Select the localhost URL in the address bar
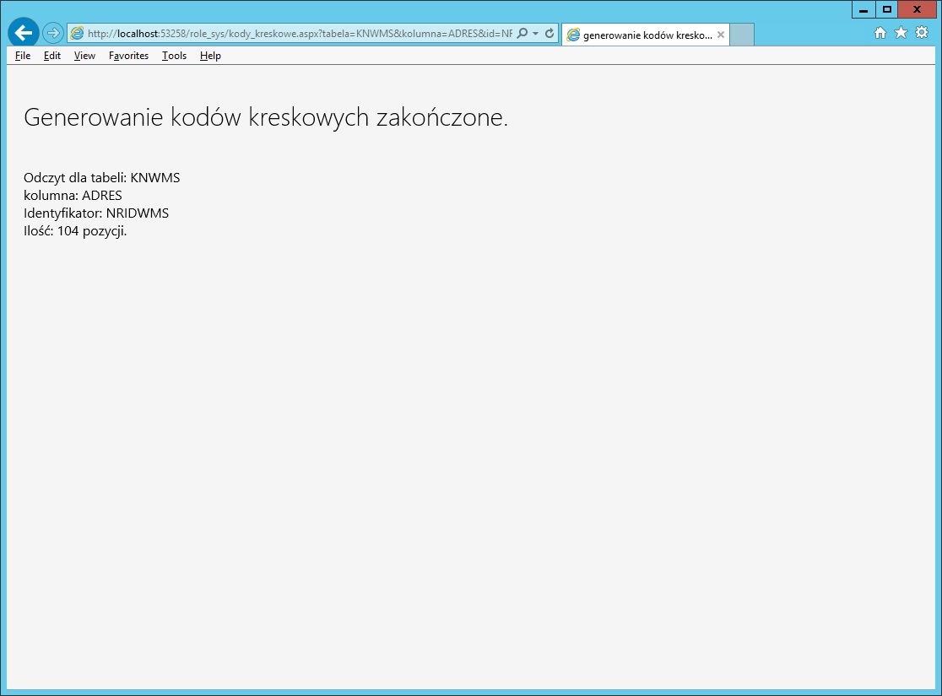 pos(300,34)
